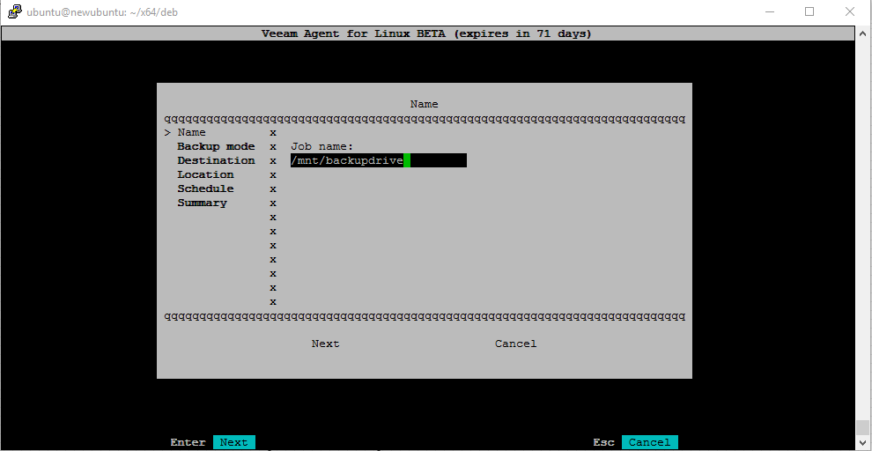Click the Job name input field

(x=378, y=160)
